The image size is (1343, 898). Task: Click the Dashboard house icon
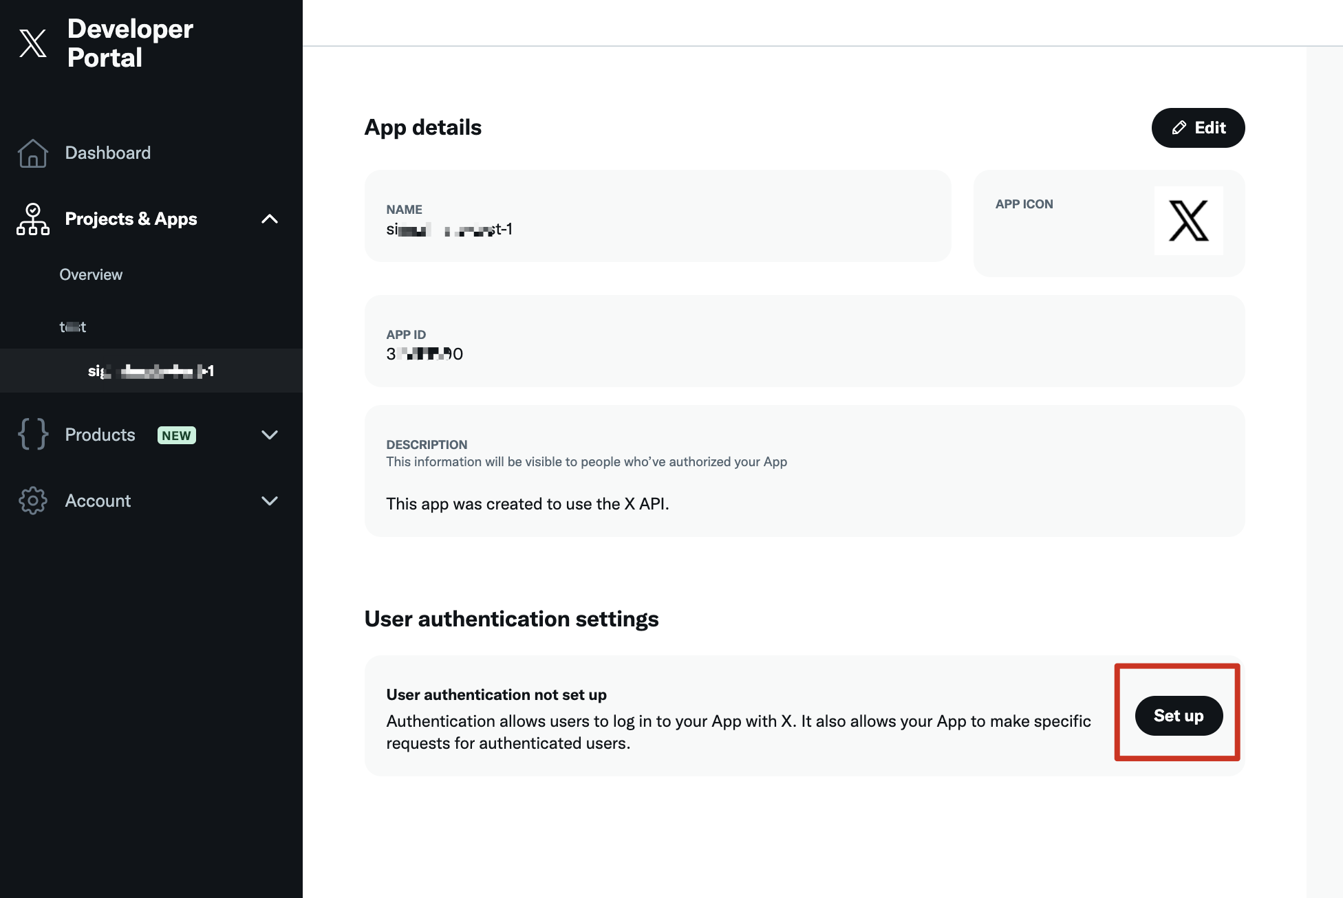32,153
